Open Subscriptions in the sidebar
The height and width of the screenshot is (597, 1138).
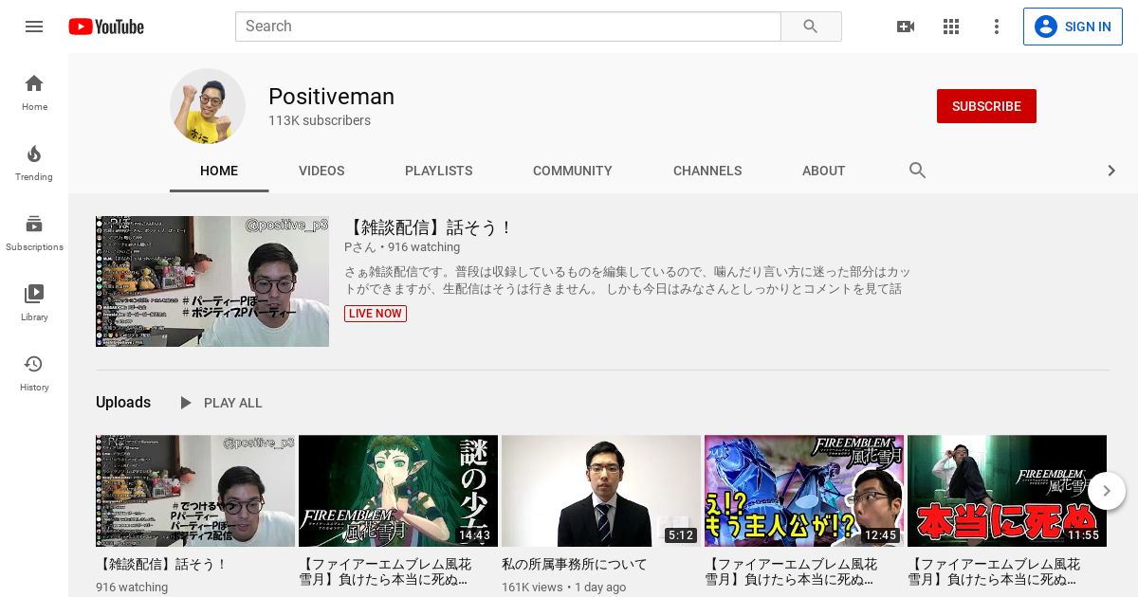tap(34, 232)
